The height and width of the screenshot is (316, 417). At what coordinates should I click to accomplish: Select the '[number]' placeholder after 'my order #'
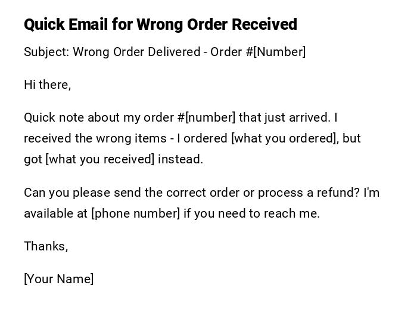click(210, 117)
